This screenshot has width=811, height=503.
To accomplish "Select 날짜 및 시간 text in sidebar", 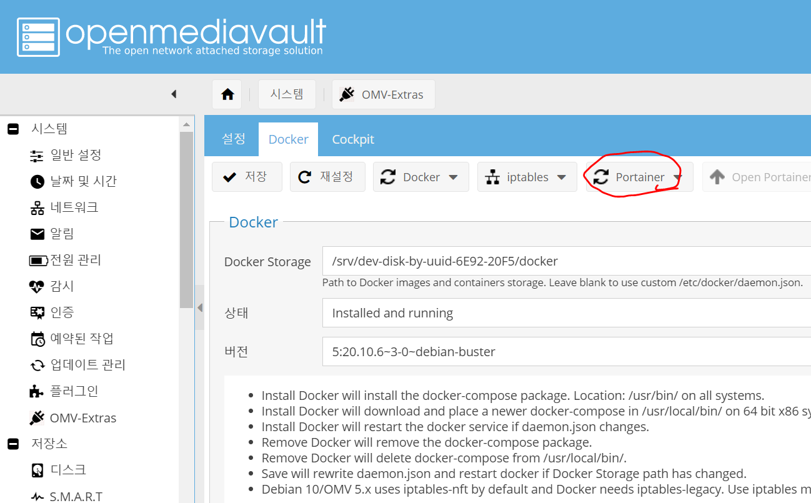I will pos(83,181).
